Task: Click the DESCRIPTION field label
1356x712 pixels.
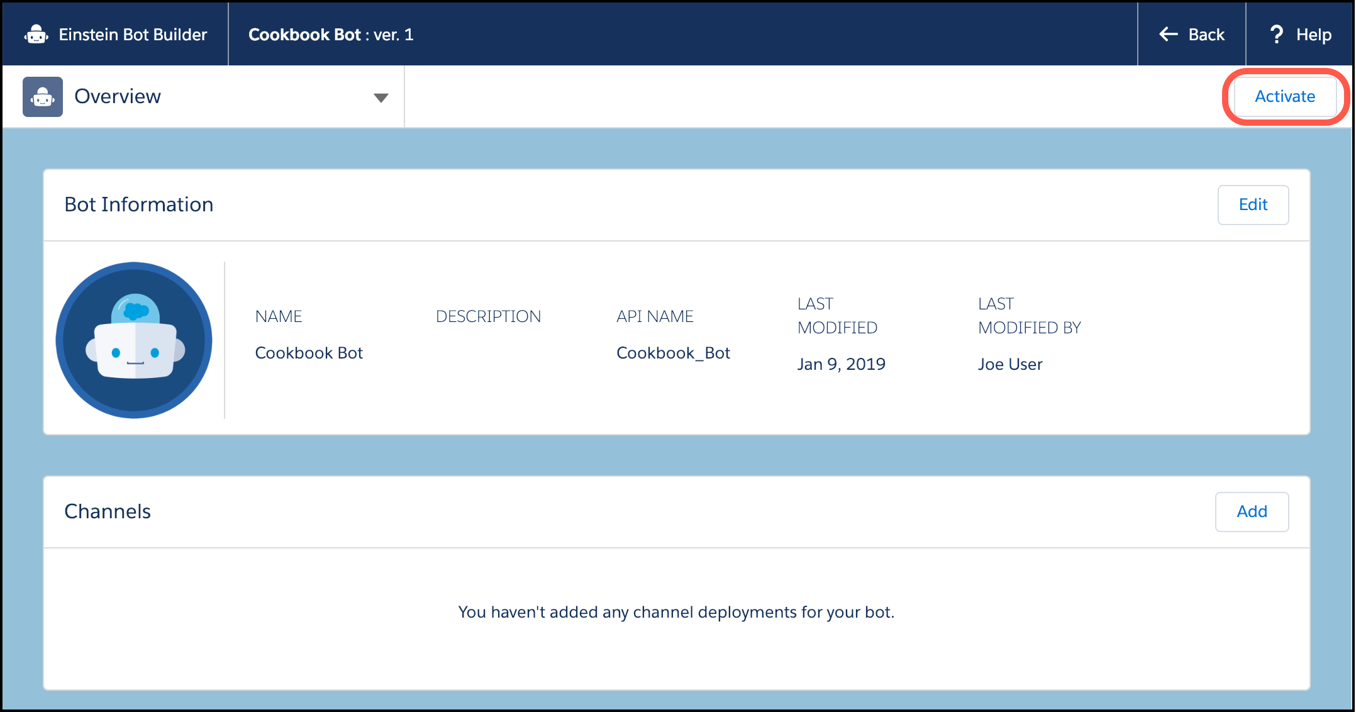Action: coord(488,316)
